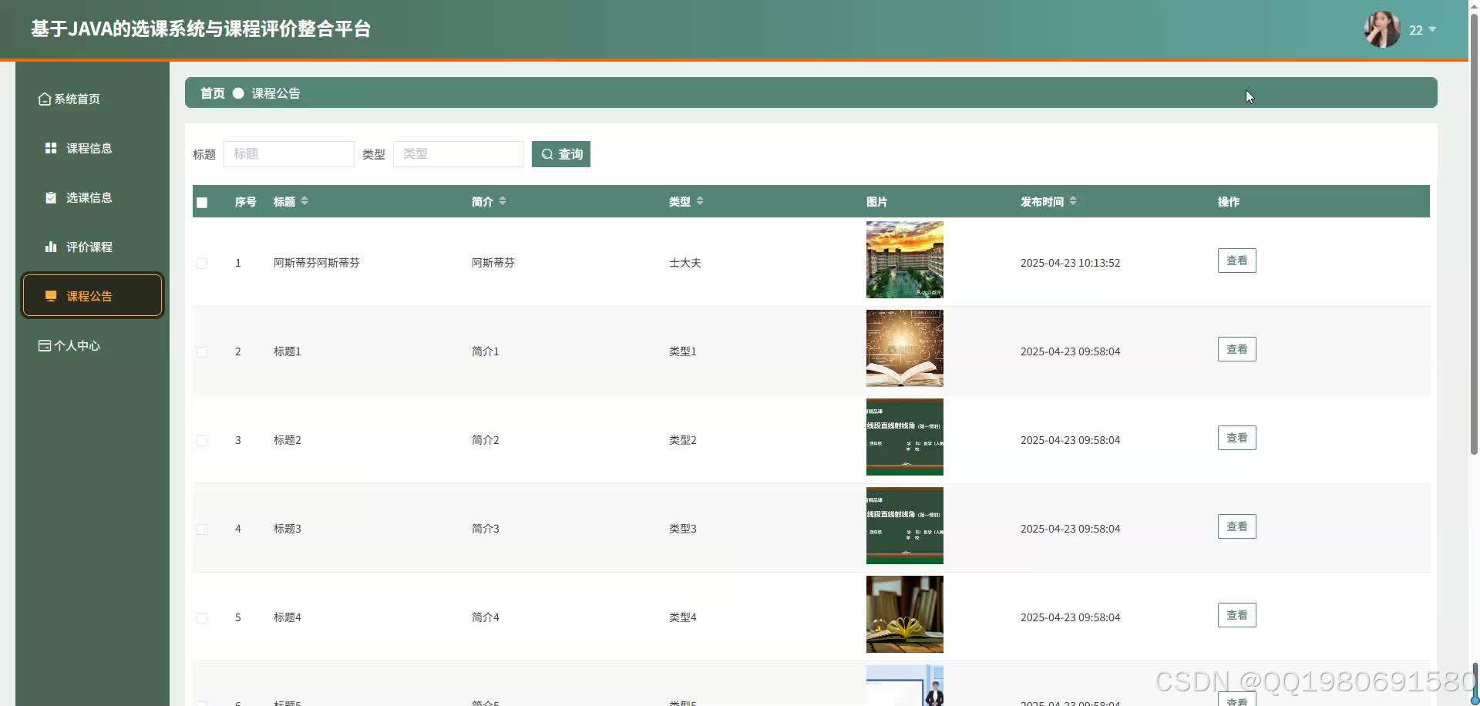This screenshot has width=1480, height=706.
Task: Click the 类型4 cell
Action: pyautogui.click(x=683, y=617)
